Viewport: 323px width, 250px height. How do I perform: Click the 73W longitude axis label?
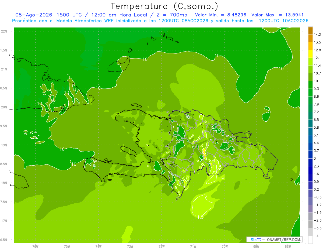pos(130,246)
